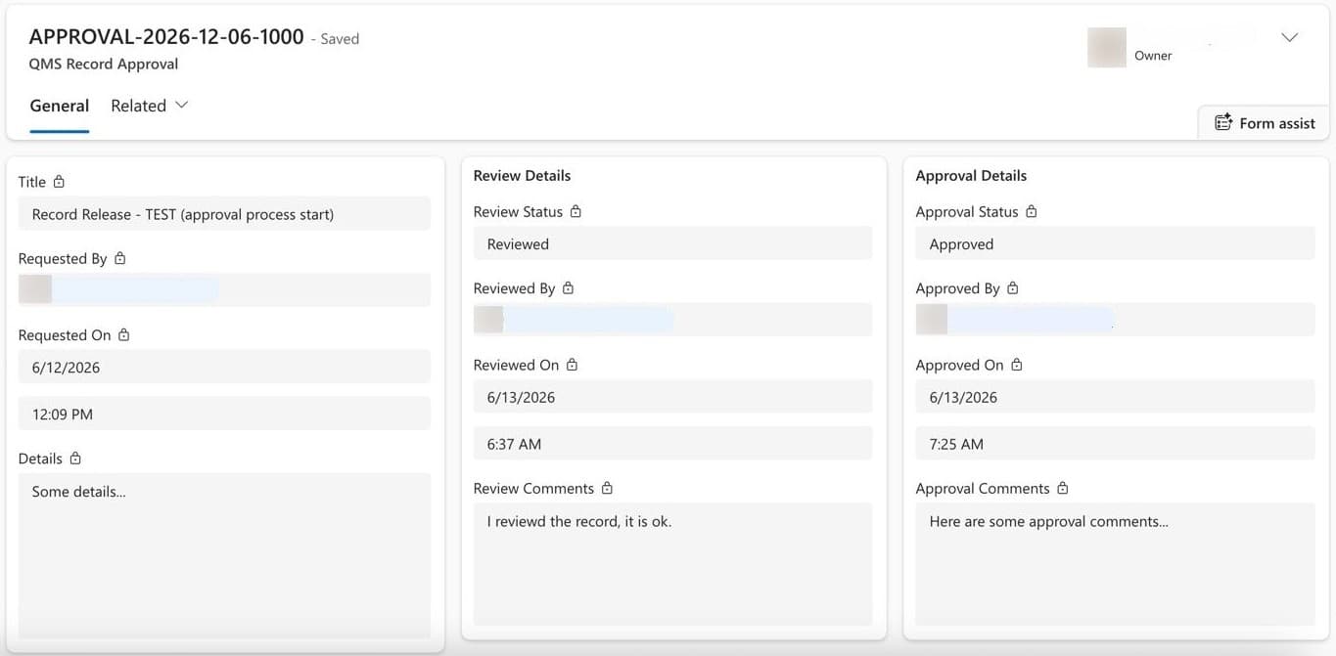Click the Review Details section heading
The height and width of the screenshot is (656, 1336).
(x=522, y=176)
